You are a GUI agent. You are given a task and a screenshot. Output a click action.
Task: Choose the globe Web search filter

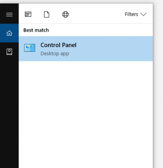(x=65, y=15)
